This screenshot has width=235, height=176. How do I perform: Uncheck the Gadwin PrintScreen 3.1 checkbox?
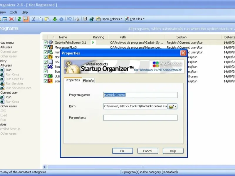click(x=46, y=43)
